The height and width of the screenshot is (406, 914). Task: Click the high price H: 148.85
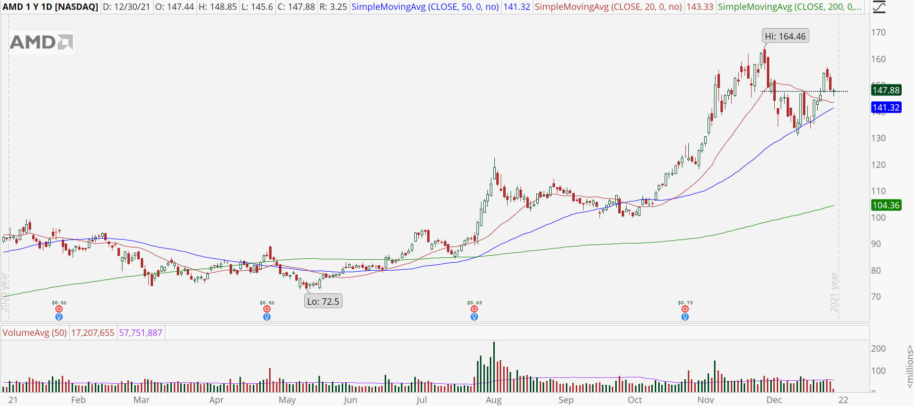point(218,7)
